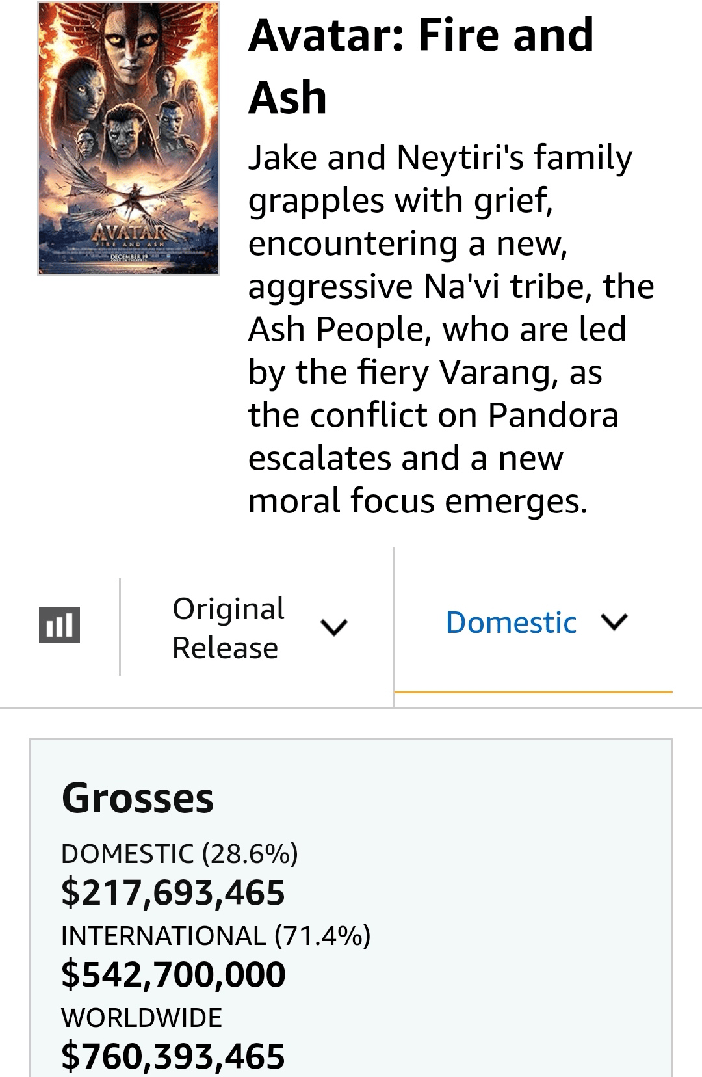
Task: Click the $760,393,465 worldwide gross
Action: click(x=173, y=1056)
